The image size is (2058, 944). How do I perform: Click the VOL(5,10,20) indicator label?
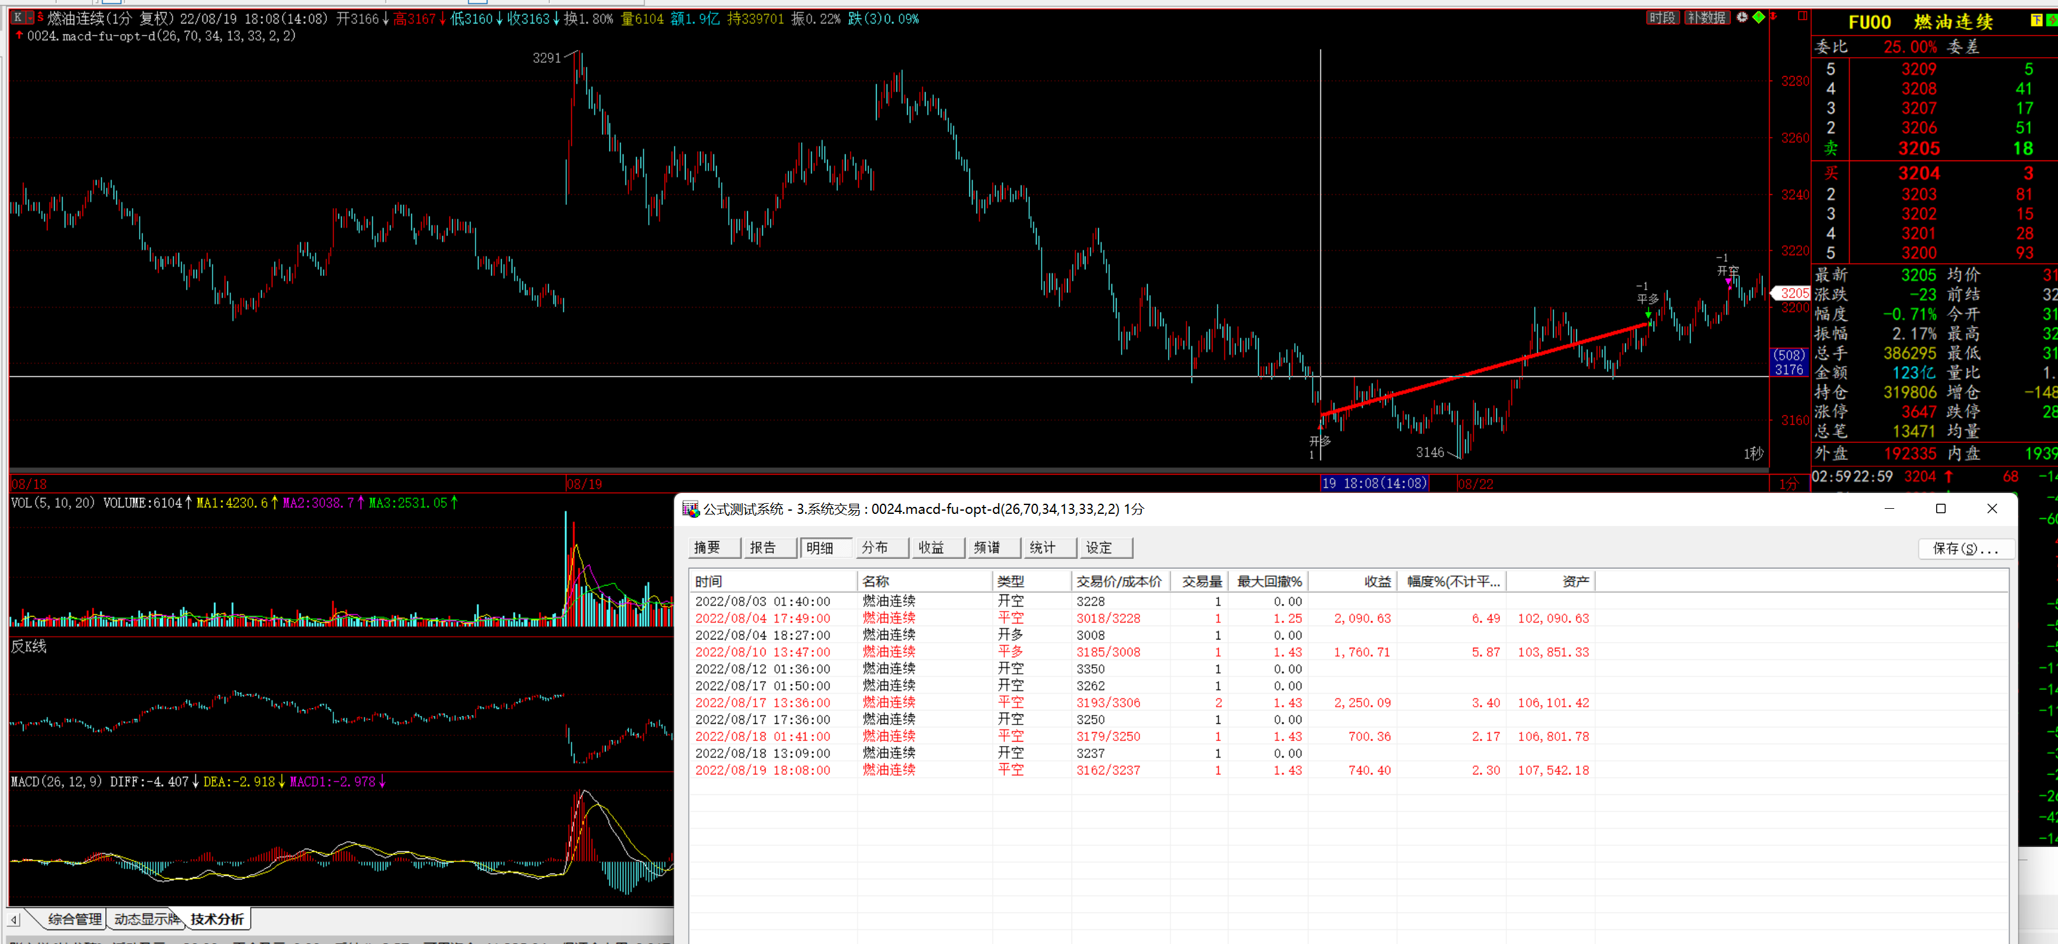coord(53,502)
